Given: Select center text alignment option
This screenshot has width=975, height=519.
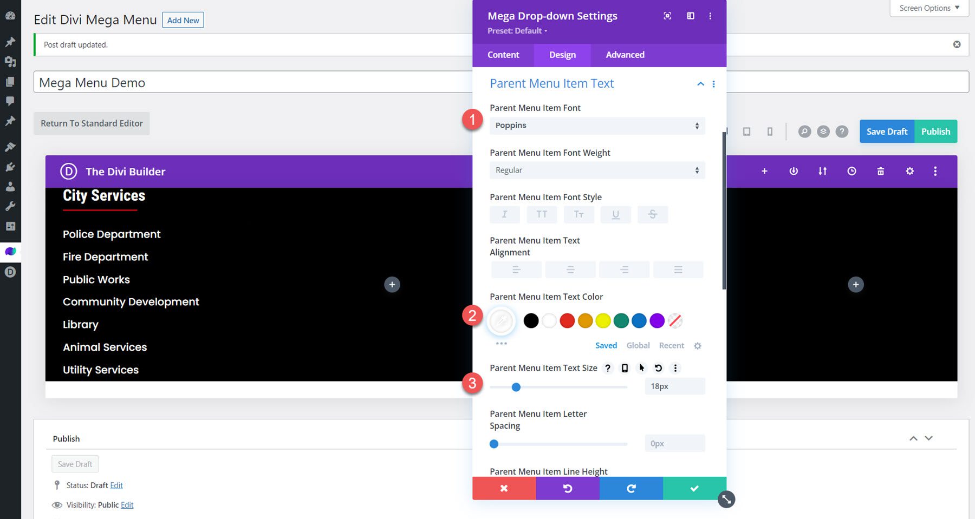Looking at the screenshot, I should tap(570, 269).
